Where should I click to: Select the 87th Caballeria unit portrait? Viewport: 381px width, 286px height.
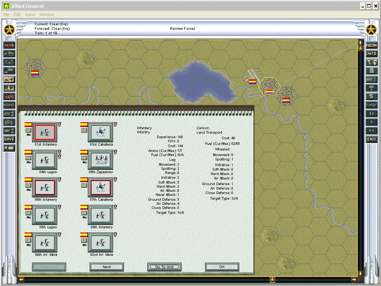(x=100, y=187)
